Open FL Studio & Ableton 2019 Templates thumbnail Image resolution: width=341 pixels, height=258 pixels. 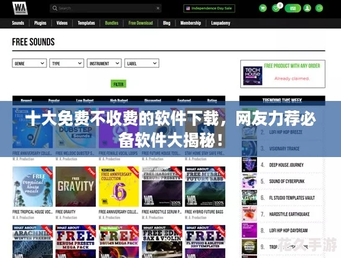pyautogui.click(x=205, y=241)
